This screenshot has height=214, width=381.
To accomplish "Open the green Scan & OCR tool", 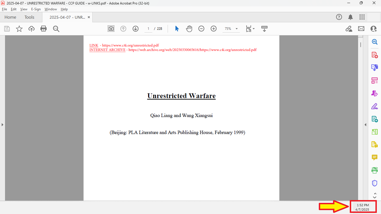I will [x=375, y=170].
